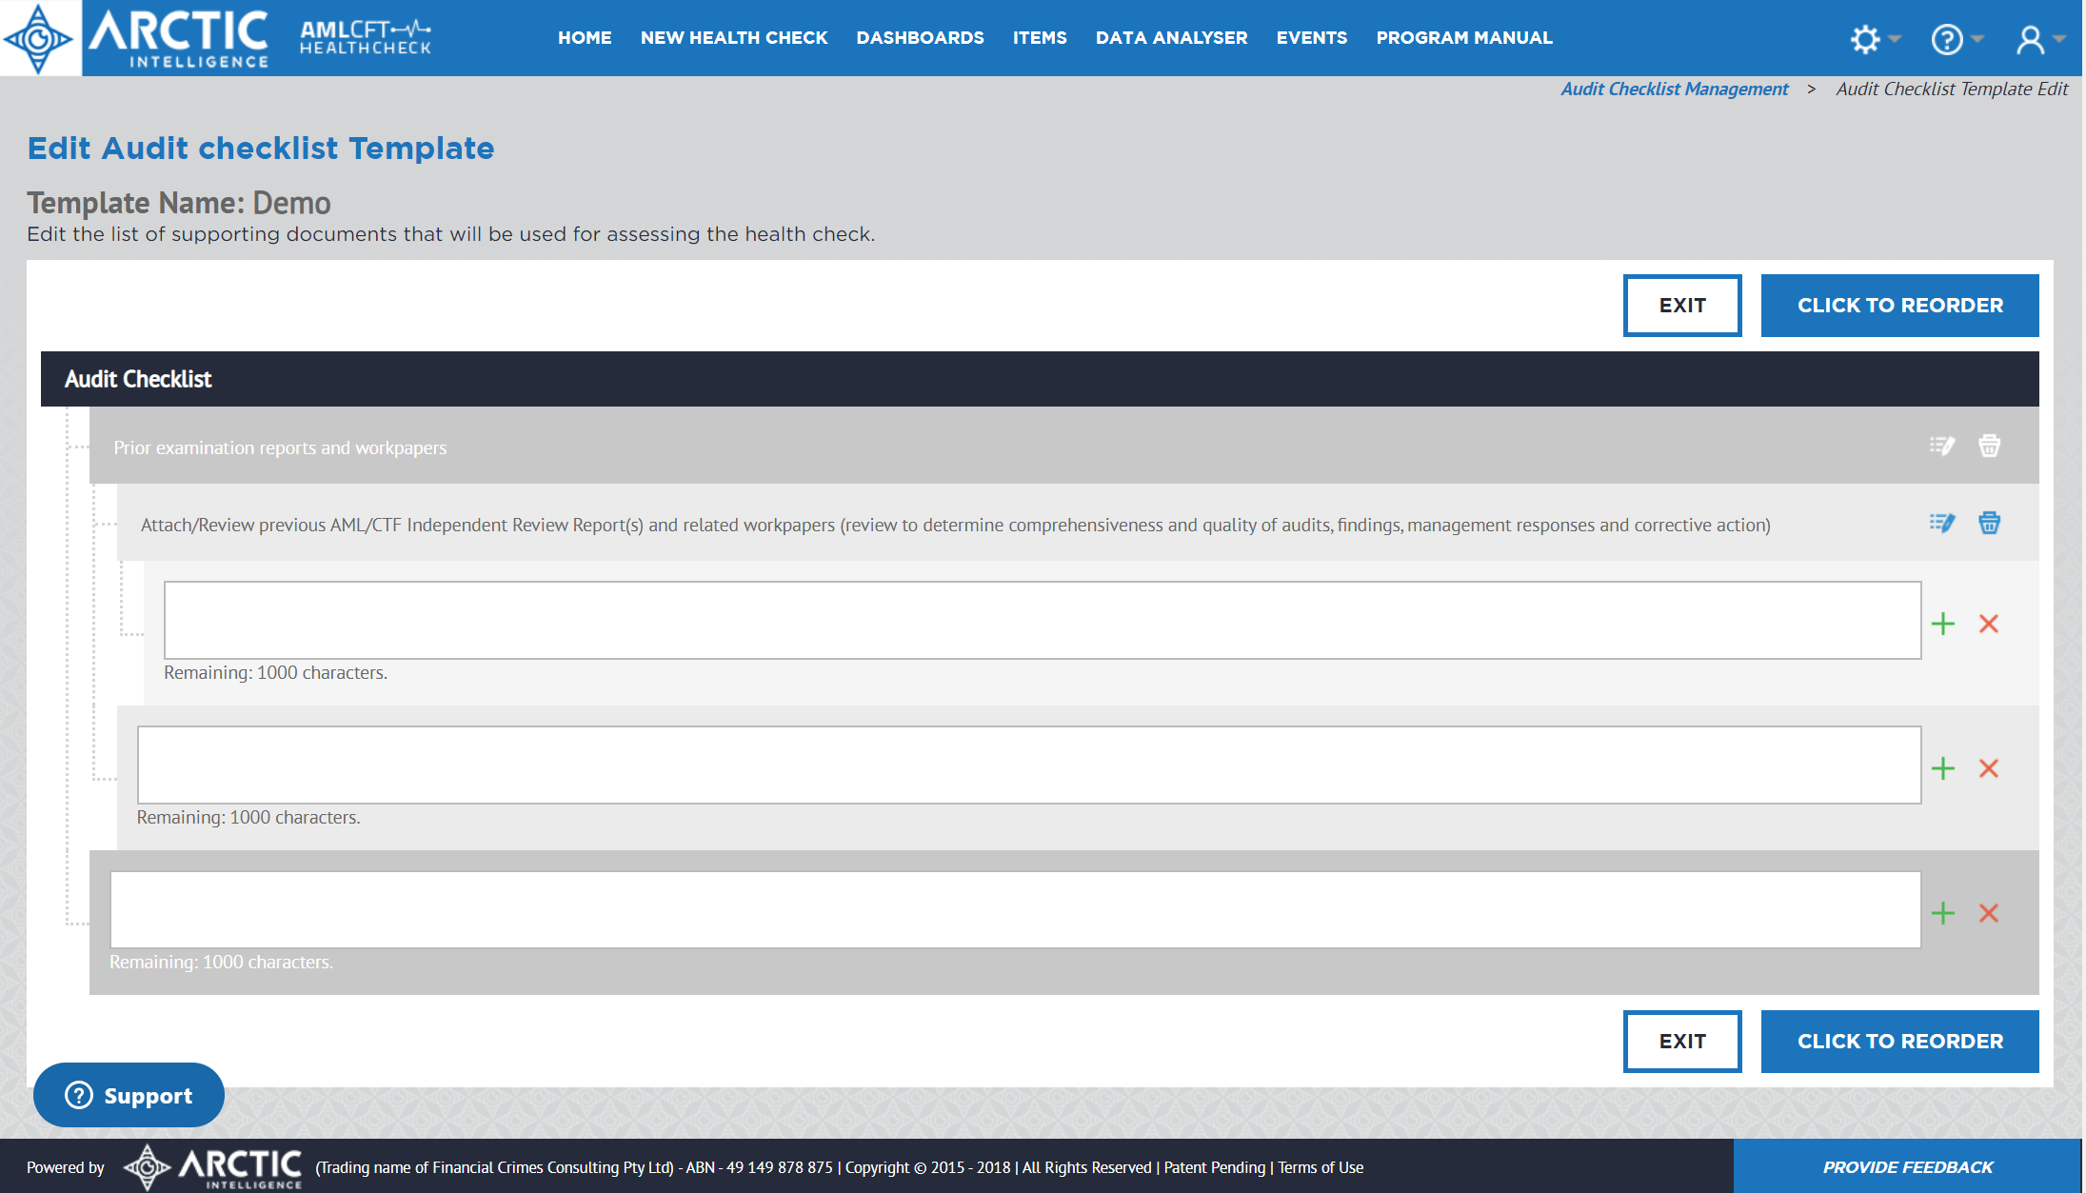Delete the 'Prior examination reports and workpapers' row
Screen dimensions: 2086x1193
[1989, 446]
